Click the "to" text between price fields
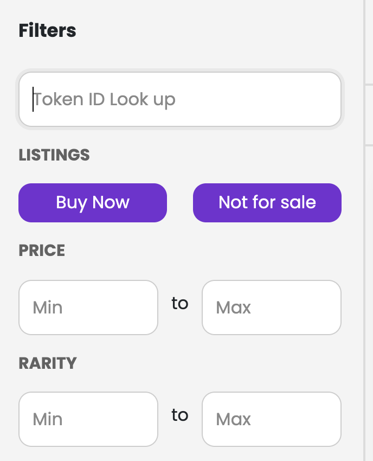Image resolution: width=373 pixels, height=461 pixels. pyautogui.click(x=180, y=303)
